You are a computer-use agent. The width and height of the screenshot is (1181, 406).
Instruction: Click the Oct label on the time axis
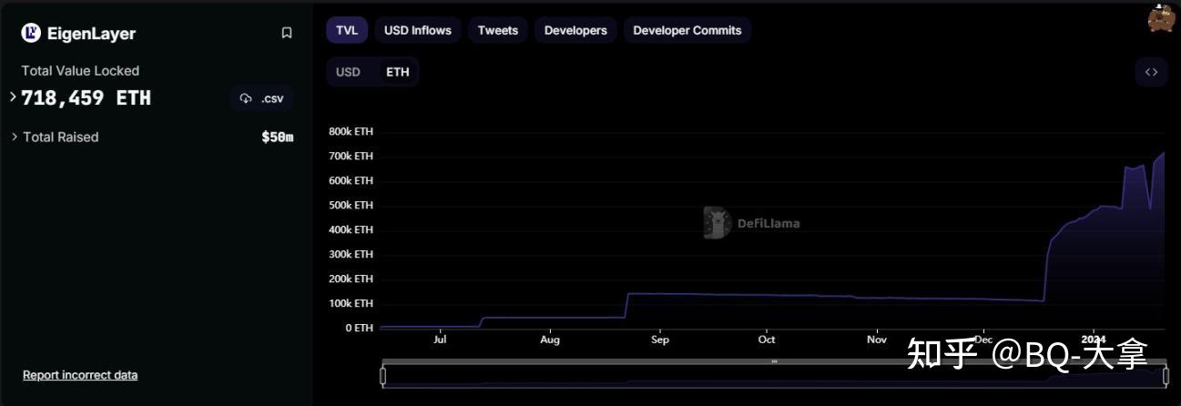point(767,340)
